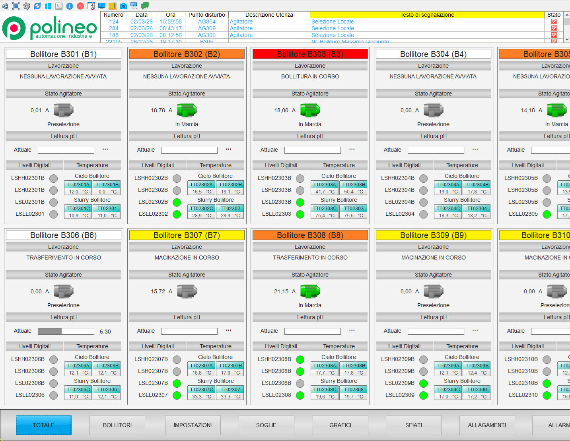This screenshot has width=570, height=441.
Task: Click the blue info icon
Action: (x=69, y=6)
